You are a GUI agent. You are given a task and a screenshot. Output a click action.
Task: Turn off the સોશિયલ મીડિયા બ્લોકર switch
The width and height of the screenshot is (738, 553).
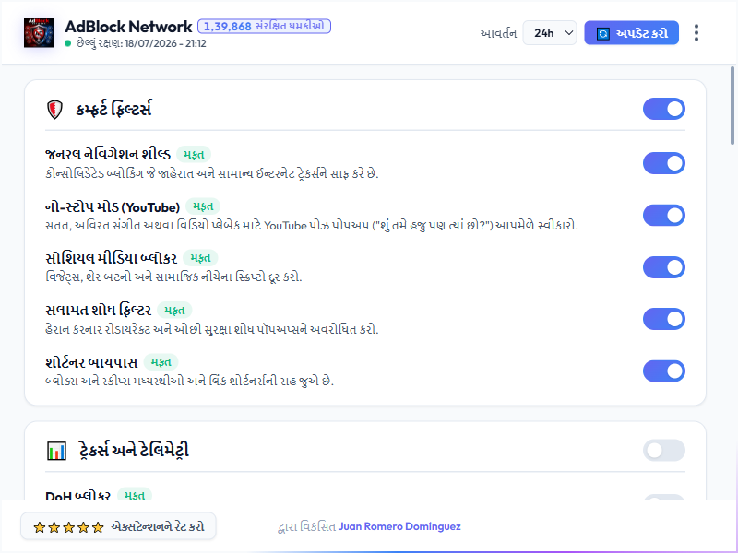coord(663,267)
